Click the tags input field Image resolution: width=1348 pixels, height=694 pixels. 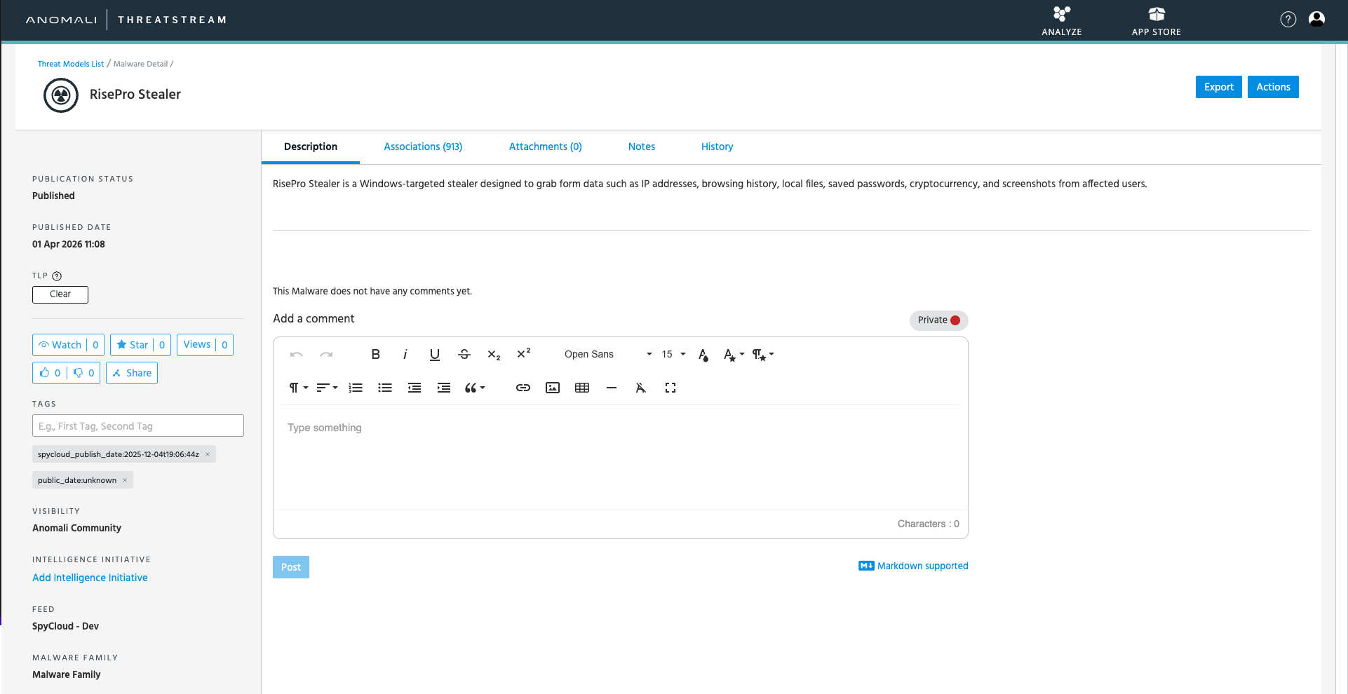pyautogui.click(x=138, y=426)
